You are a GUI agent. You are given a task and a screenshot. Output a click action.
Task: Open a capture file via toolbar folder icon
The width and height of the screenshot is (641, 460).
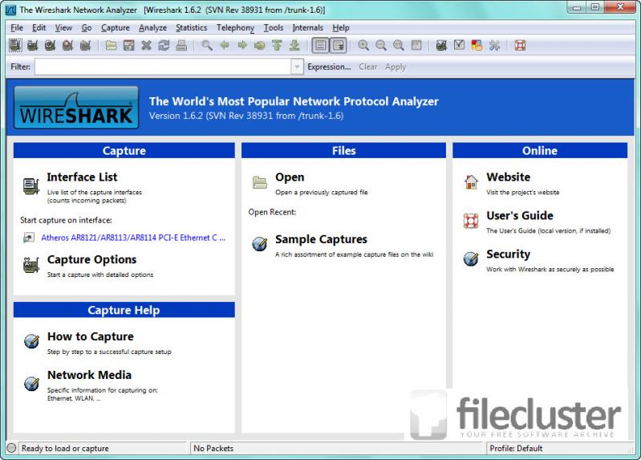pos(112,45)
